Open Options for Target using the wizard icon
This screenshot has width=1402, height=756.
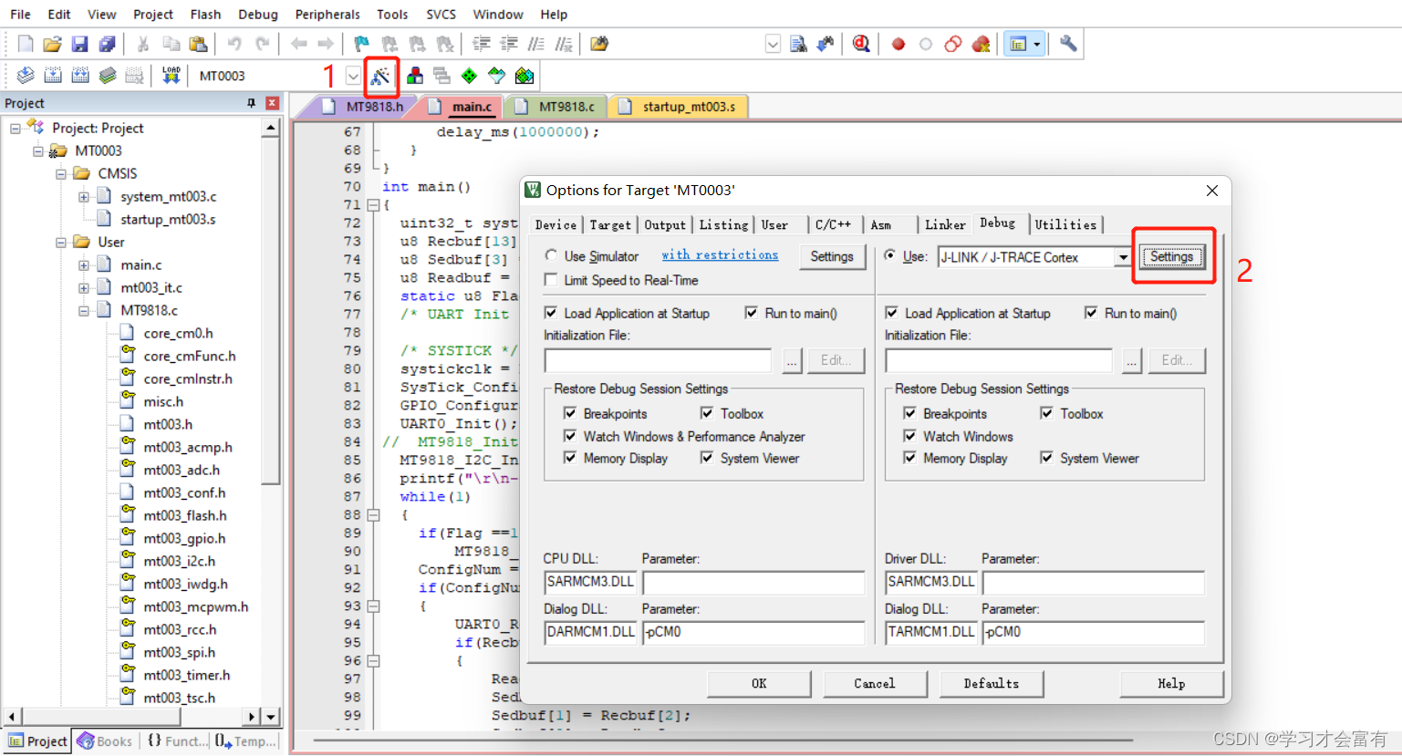pos(383,78)
